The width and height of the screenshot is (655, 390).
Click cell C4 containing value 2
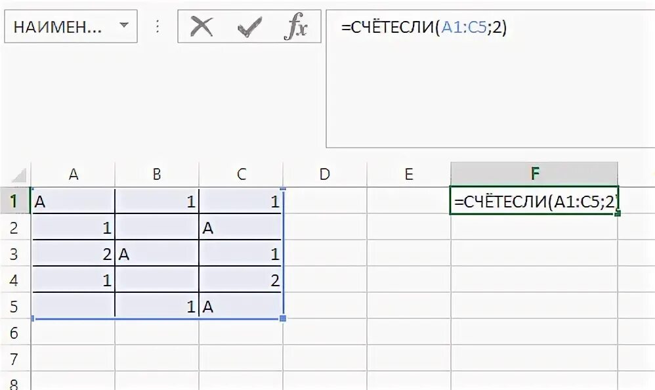click(241, 280)
